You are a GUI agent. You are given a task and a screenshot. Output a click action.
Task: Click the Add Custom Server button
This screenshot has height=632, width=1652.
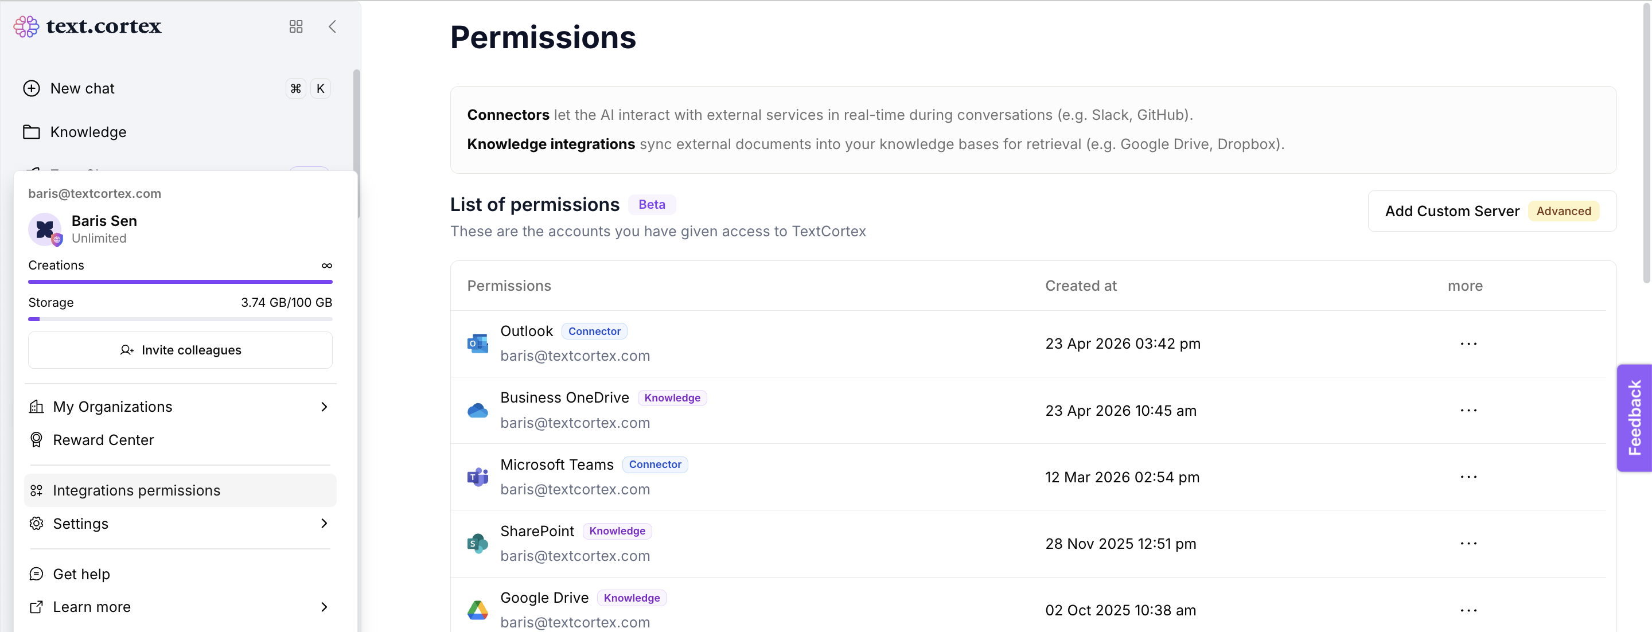(x=1452, y=211)
